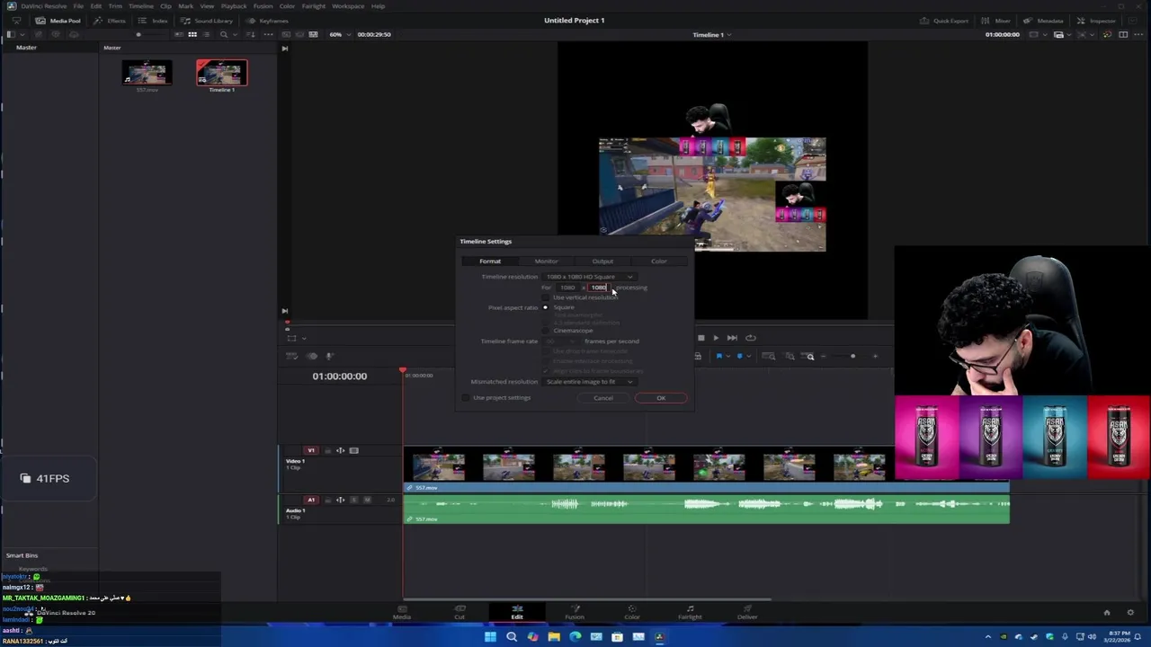Click Cancel in Timeline Settings
The width and height of the screenshot is (1151, 647).
(x=603, y=398)
